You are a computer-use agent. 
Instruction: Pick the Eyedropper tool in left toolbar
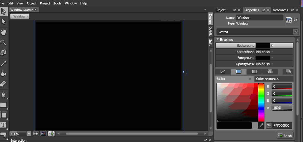tap(4, 63)
